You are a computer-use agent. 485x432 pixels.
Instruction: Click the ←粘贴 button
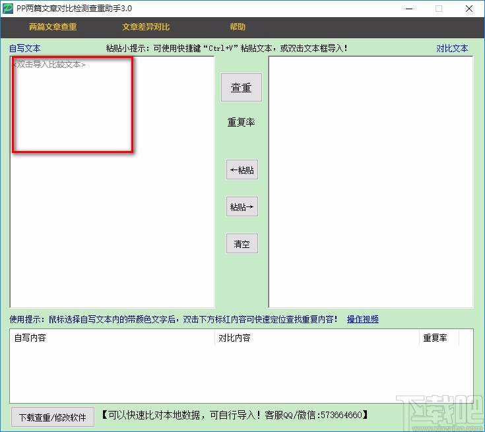[x=242, y=170]
